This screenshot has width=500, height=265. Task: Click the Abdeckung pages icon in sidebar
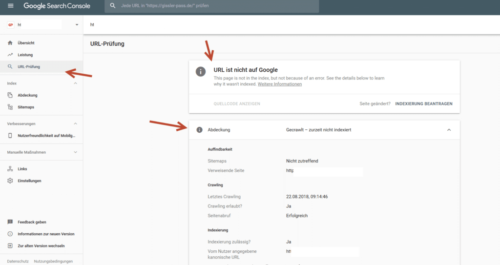(10, 95)
